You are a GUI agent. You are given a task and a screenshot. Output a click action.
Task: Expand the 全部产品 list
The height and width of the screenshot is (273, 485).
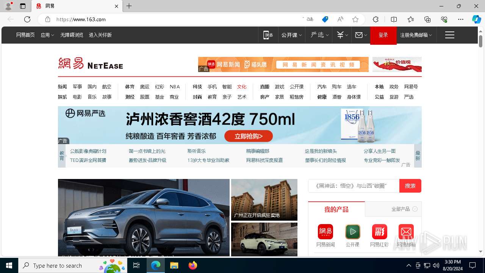[404, 209]
